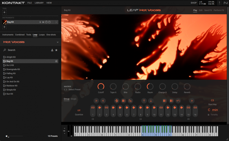
Task: Click the Reverb macro knob
Action: click(187, 87)
